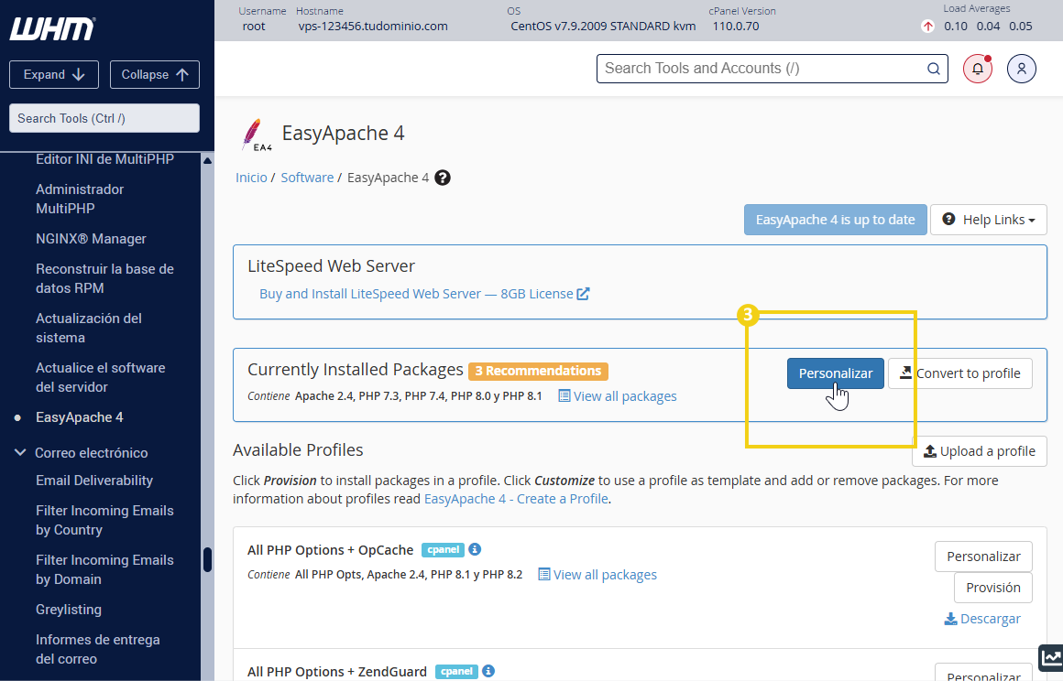Open NGINX® Manager in sidebar
Viewport: 1063px width, 681px height.
click(x=91, y=239)
